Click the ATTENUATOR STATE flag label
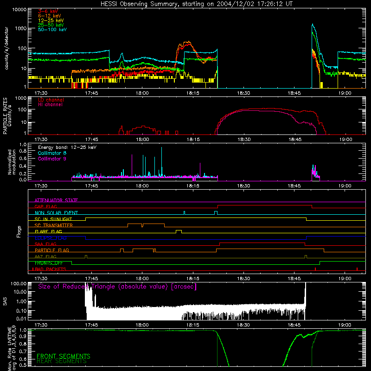The height and width of the screenshot is (371, 371). coord(56,200)
